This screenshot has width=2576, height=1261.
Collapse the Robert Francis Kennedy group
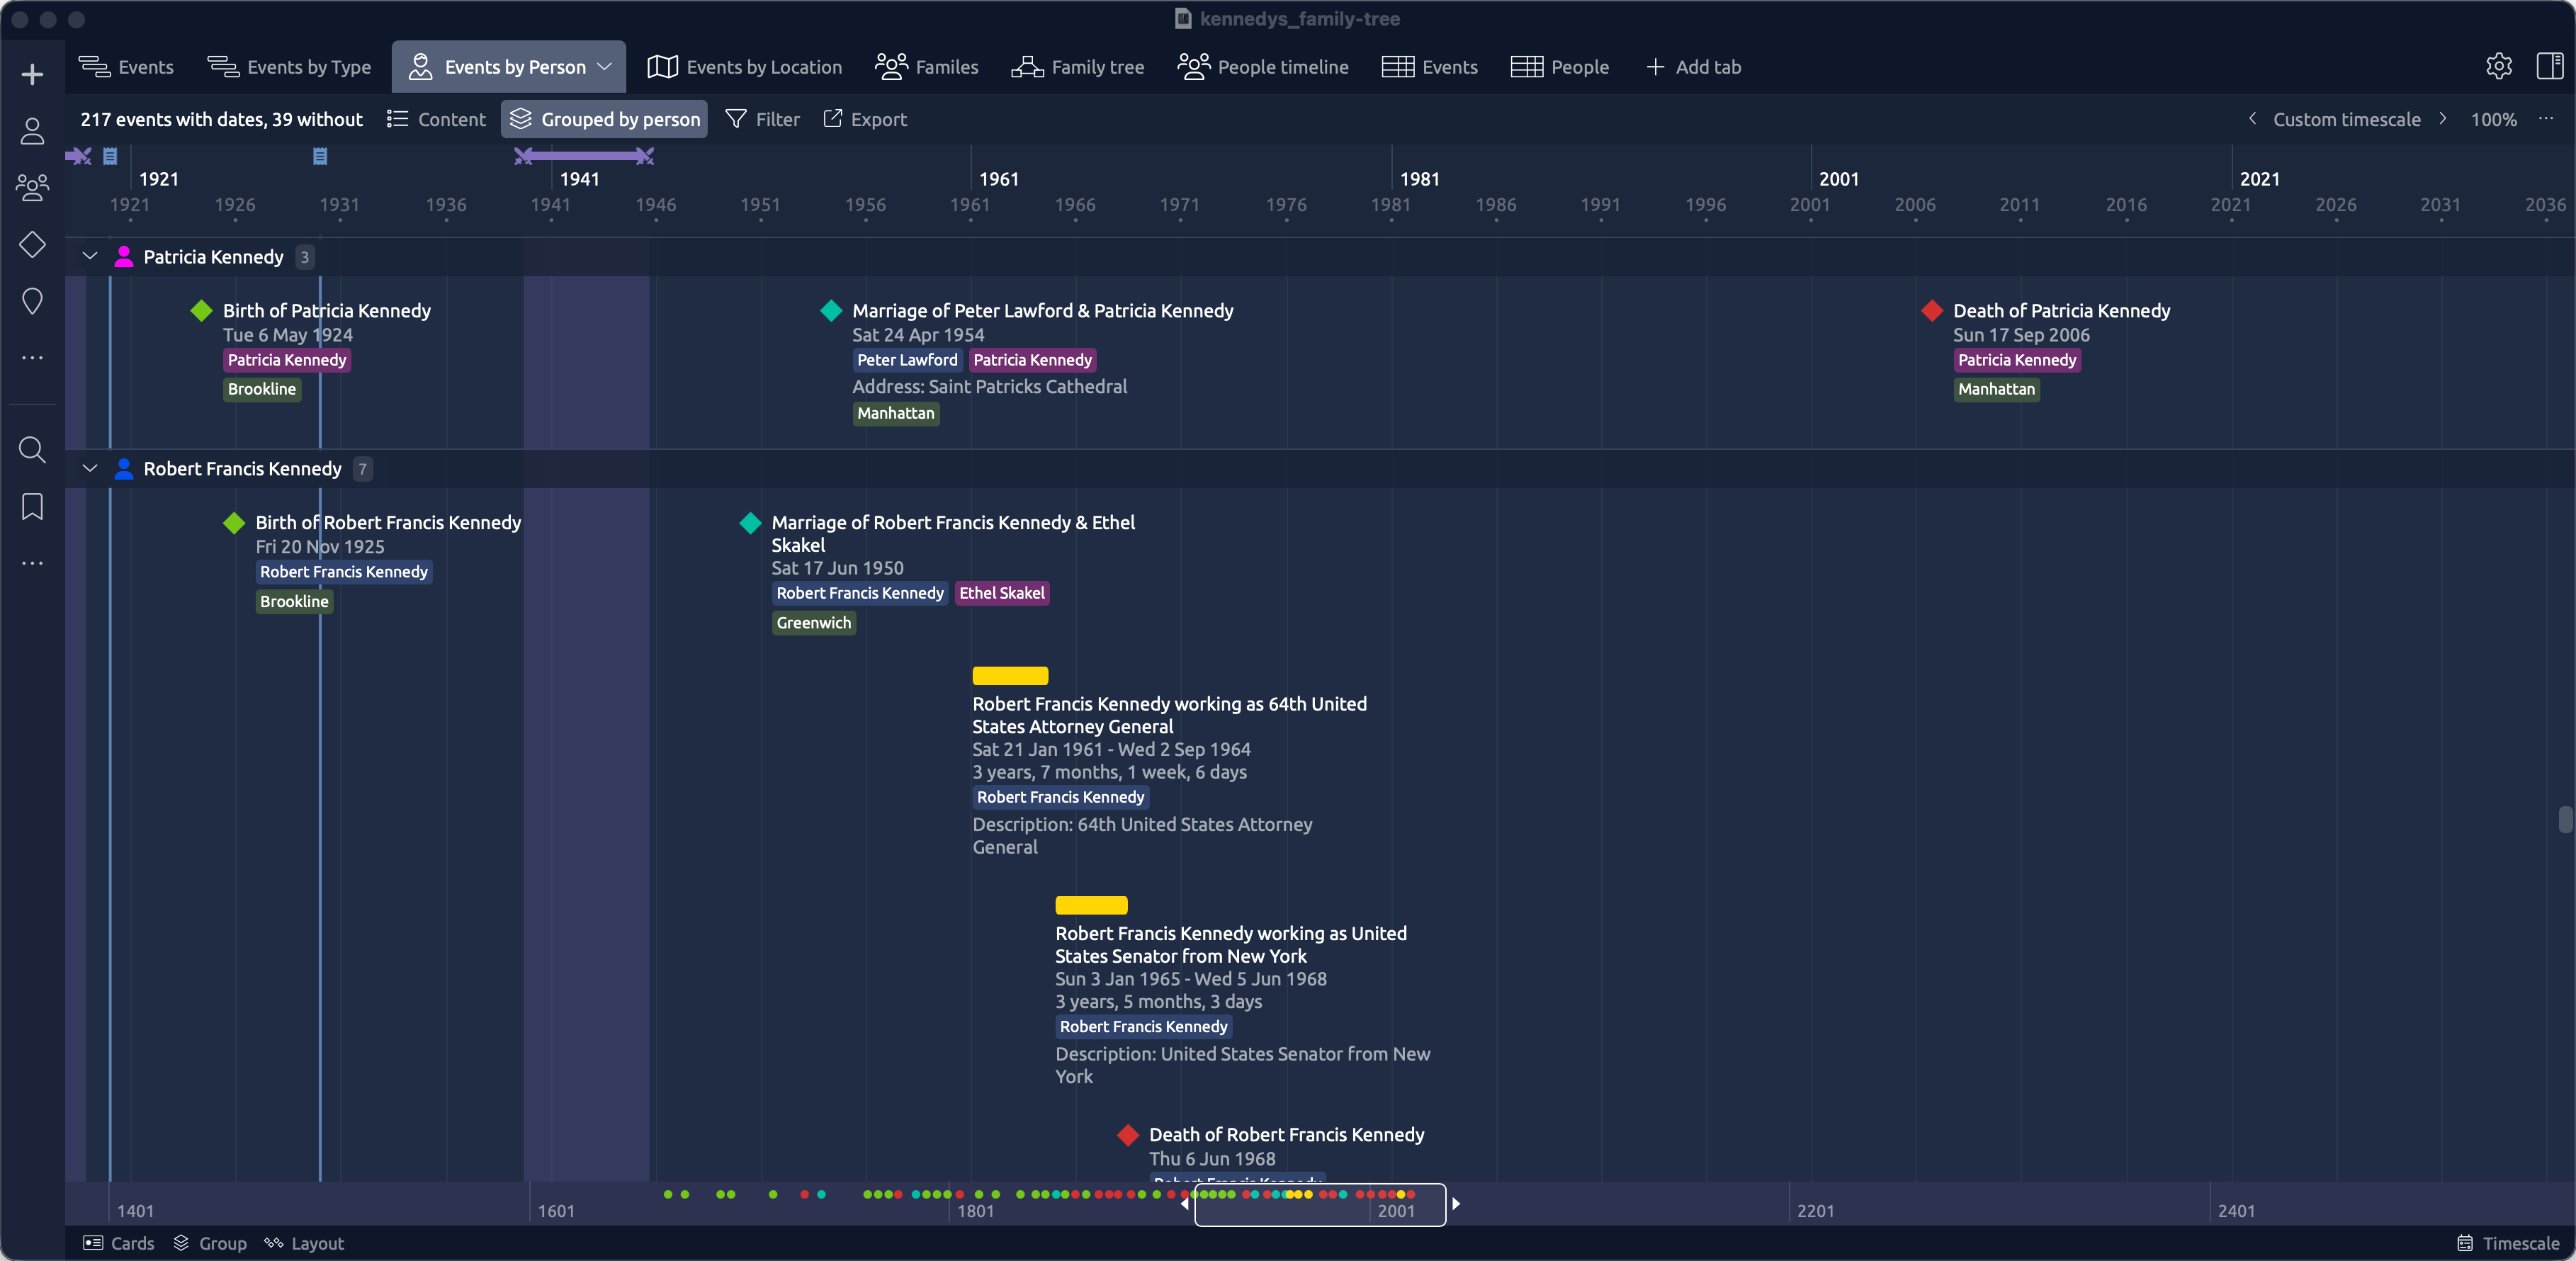coord(90,469)
